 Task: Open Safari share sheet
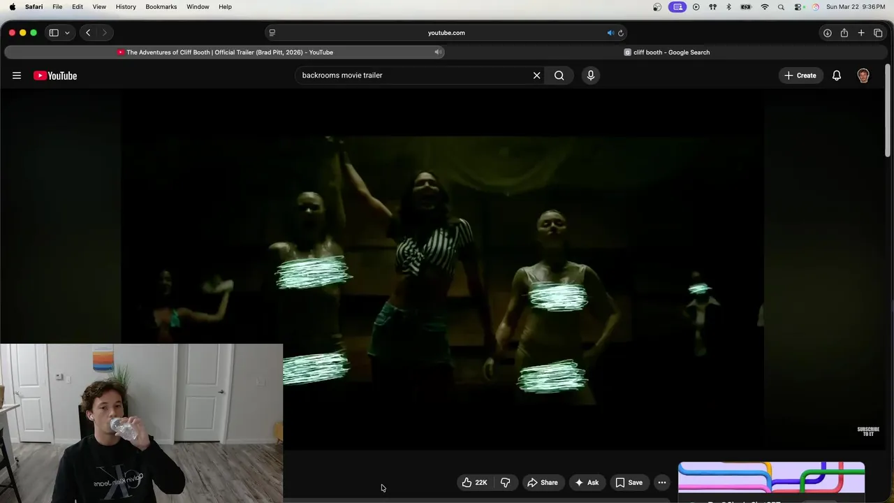pos(844,33)
